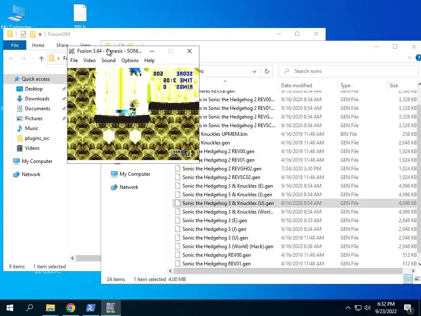
Task: Click left arrow of roms horizontal scrollbar
Action: click(x=170, y=271)
